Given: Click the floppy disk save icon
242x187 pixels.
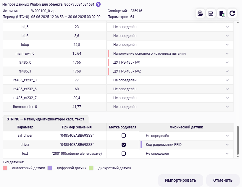Looking at the screenshot, I should (211, 13).
